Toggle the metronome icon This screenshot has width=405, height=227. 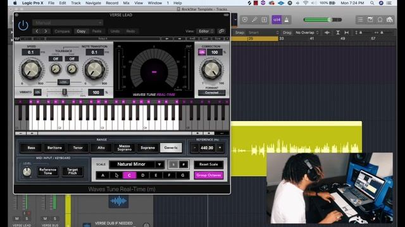coord(287,20)
